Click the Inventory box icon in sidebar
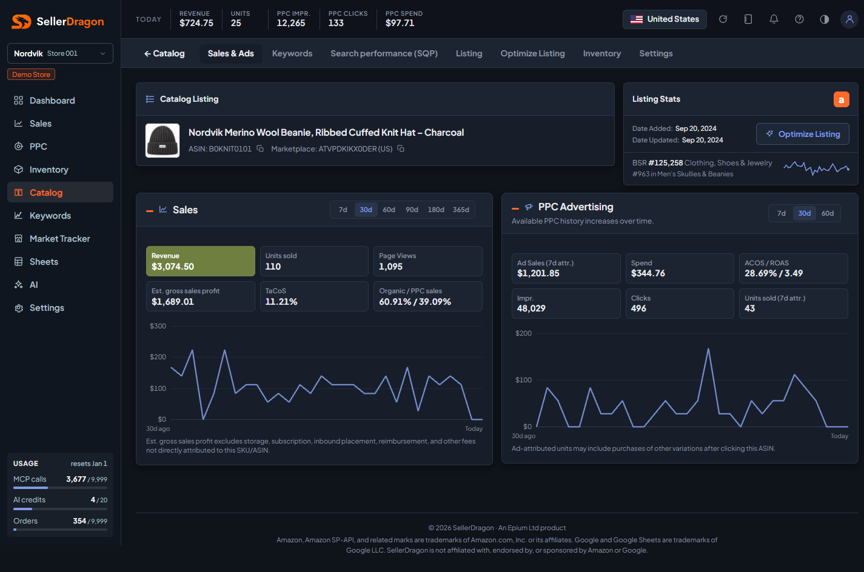This screenshot has height=572, width=864. click(x=19, y=170)
